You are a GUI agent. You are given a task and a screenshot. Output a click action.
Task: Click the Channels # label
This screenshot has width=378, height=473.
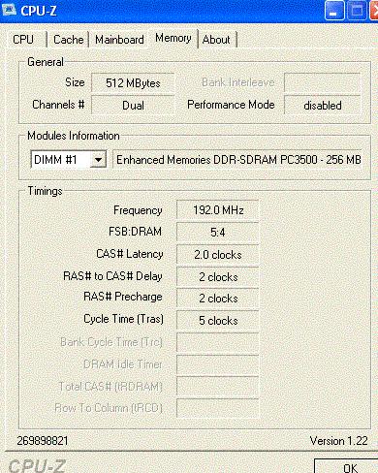click(x=58, y=105)
